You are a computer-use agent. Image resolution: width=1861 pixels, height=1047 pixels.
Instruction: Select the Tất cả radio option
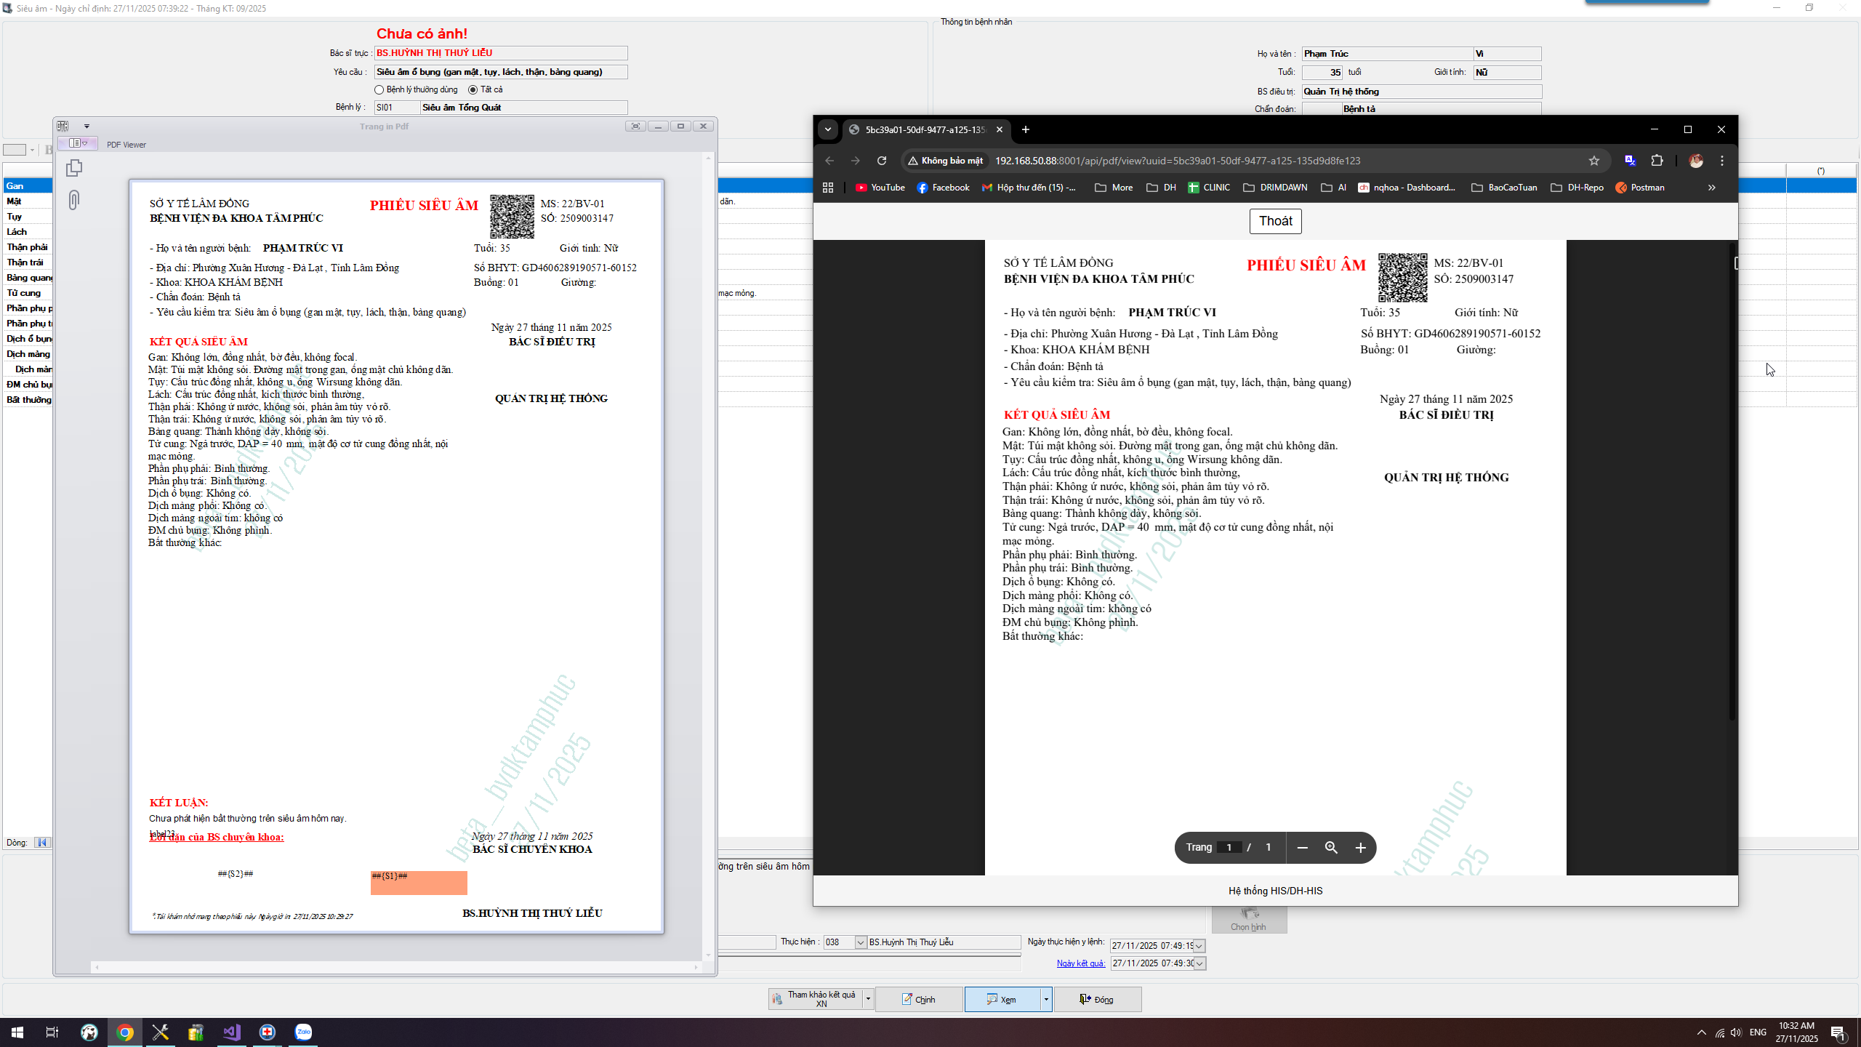point(473,90)
